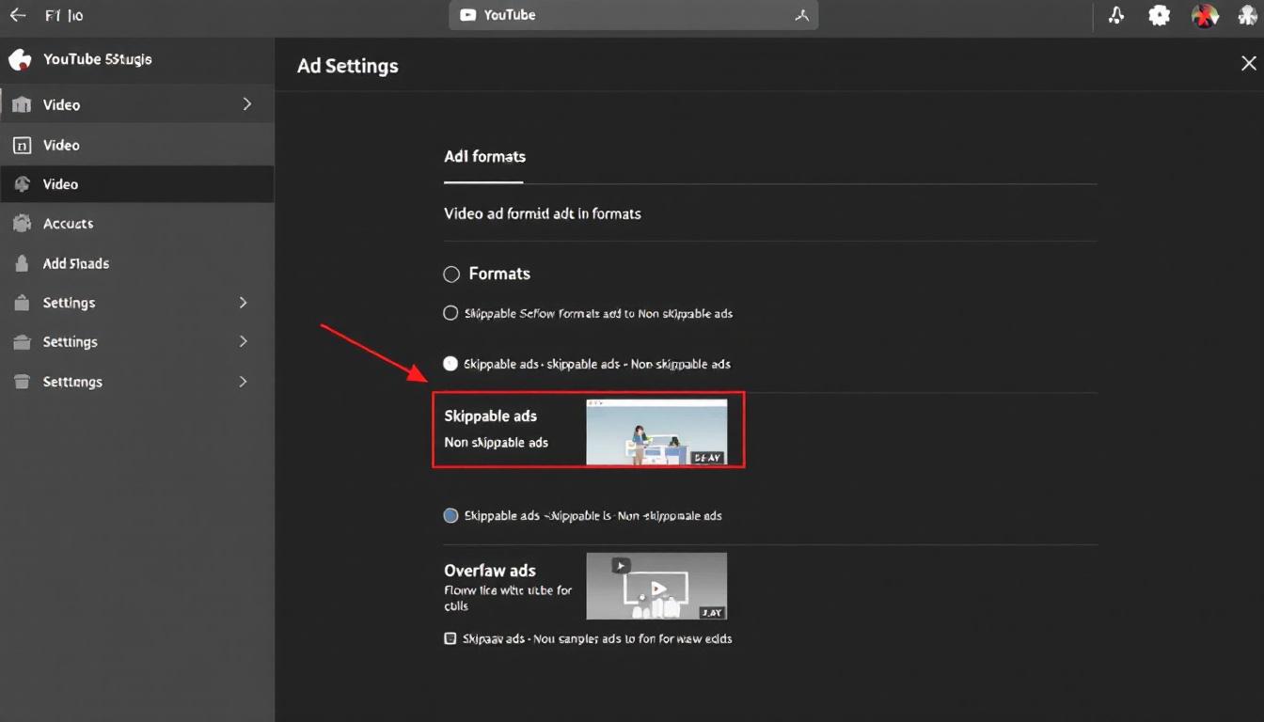The height and width of the screenshot is (722, 1264).
Task: Open the highlighted Video menu item
Action: click(x=60, y=183)
